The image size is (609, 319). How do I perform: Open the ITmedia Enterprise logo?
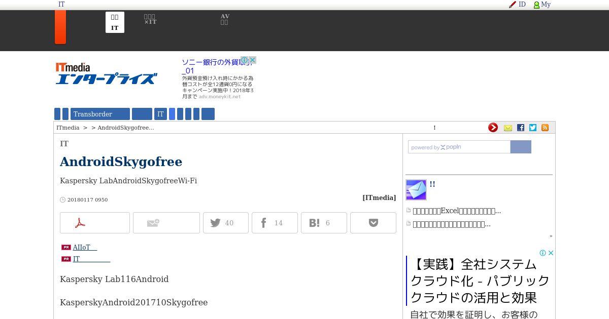106,73
